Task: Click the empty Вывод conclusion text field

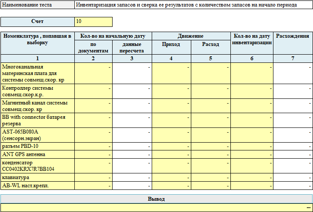Action: (152, 208)
